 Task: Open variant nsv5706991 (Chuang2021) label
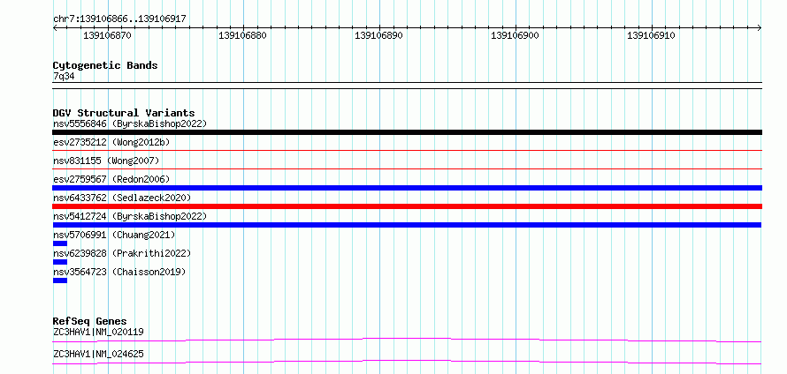[x=114, y=235]
